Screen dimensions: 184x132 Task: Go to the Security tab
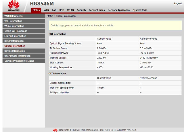(x=81, y=10)
